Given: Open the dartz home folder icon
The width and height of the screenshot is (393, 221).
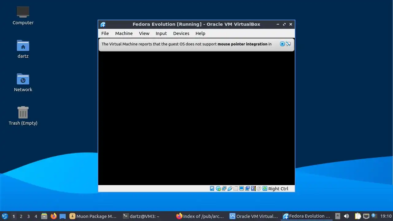Looking at the screenshot, I should click(23, 49).
